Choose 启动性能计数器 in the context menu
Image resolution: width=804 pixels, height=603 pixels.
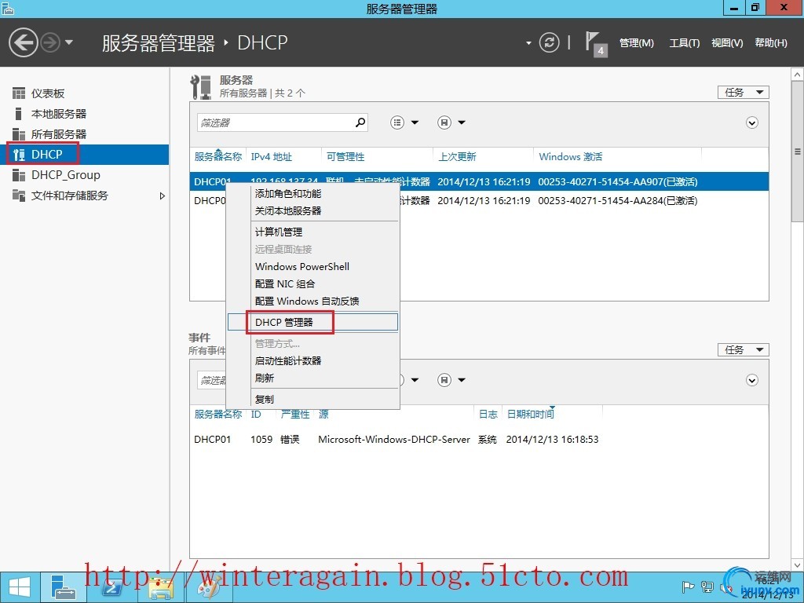(x=312, y=361)
